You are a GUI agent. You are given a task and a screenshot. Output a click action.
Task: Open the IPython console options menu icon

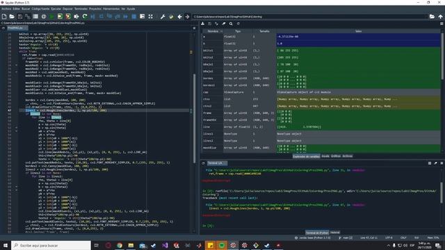tap(442, 163)
